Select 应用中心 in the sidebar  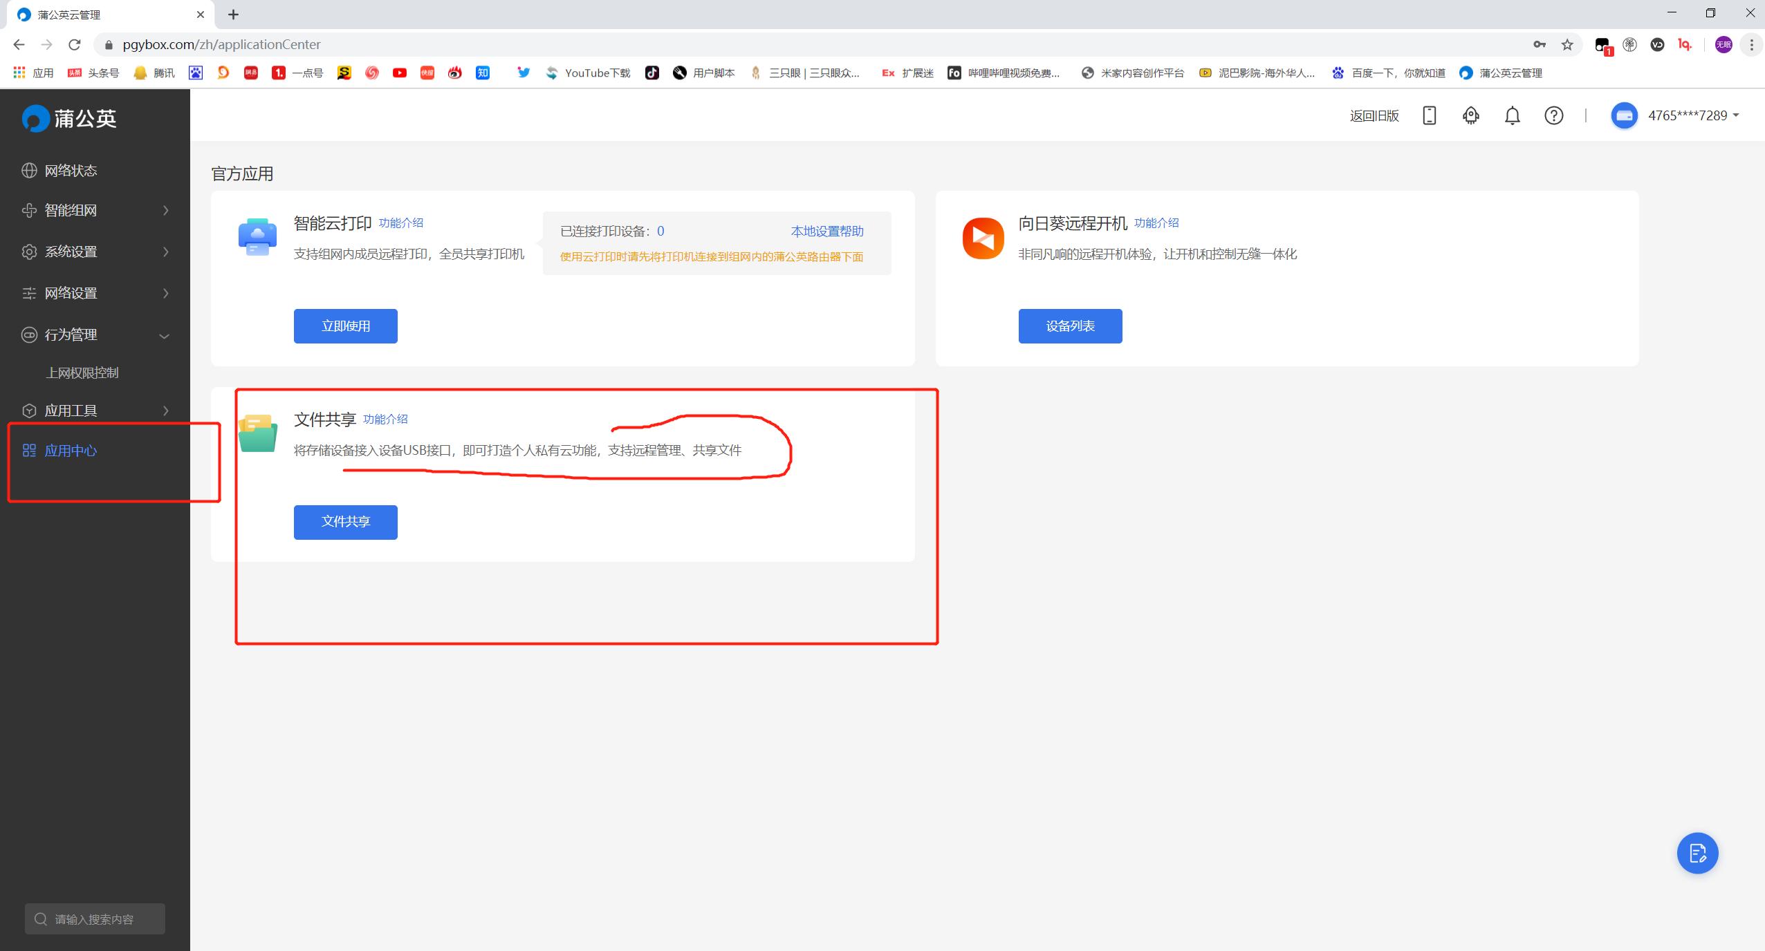[x=71, y=451]
